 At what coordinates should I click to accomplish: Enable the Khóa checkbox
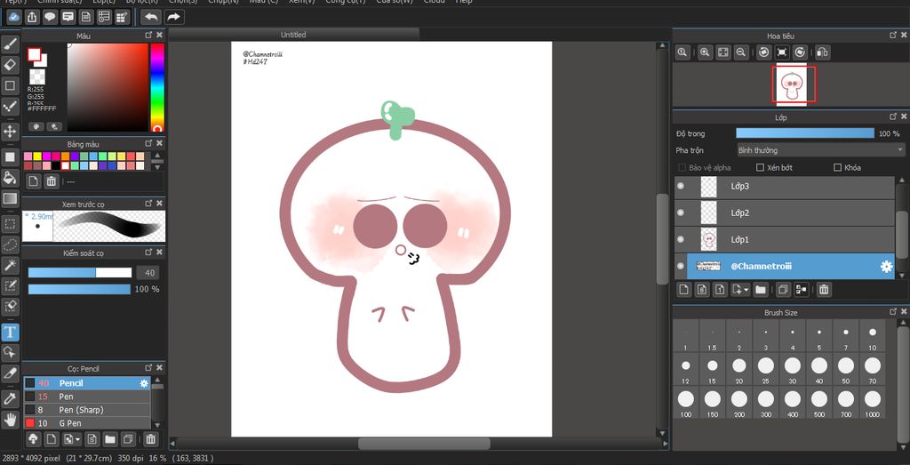coord(837,167)
